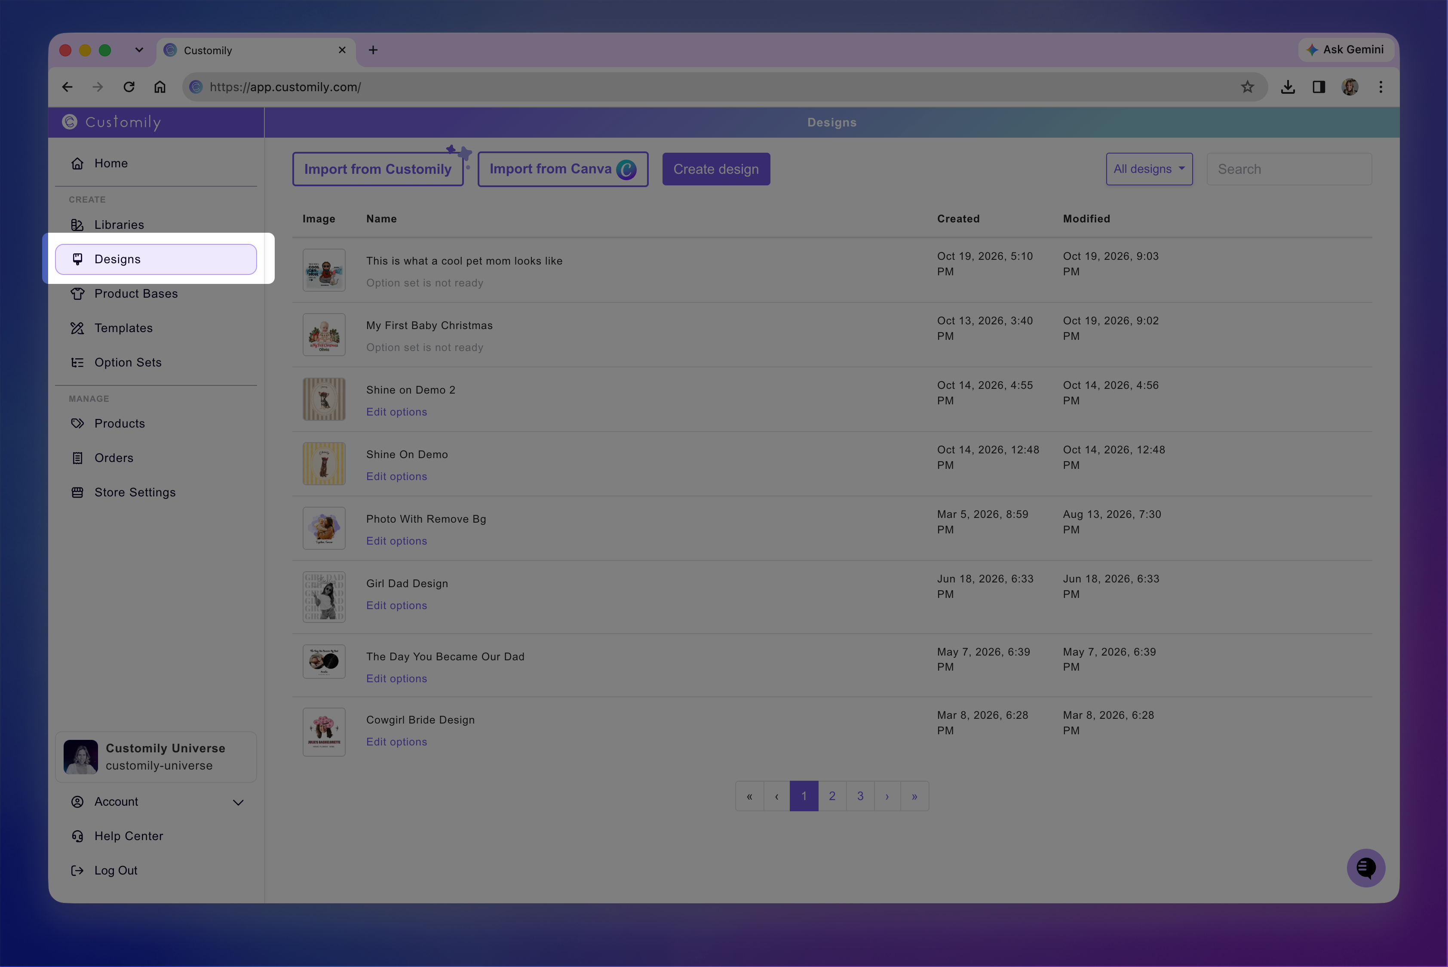Screen dimensions: 1448x967
Task: Open browser downloads icon
Action: [1287, 87]
